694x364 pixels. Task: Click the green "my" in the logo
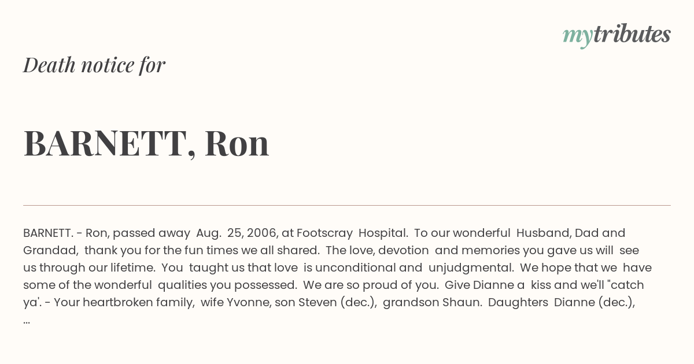pos(577,36)
